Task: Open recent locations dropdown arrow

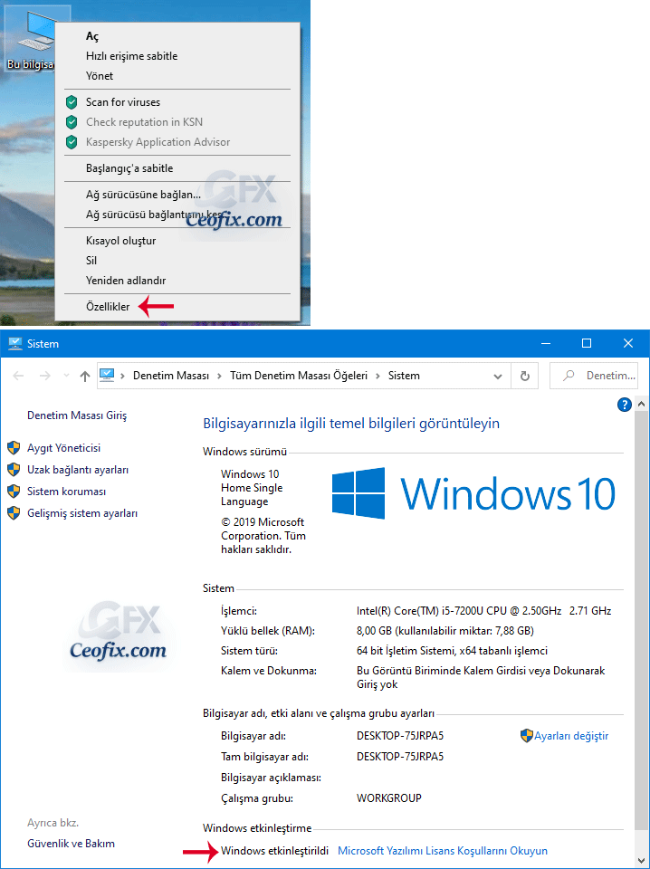Action: pyautogui.click(x=66, y=376)
